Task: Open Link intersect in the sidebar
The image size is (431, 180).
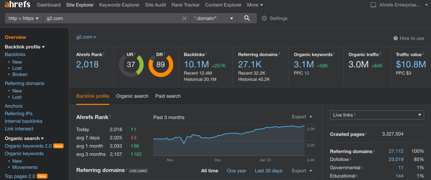Action: [x=19, y=129]
